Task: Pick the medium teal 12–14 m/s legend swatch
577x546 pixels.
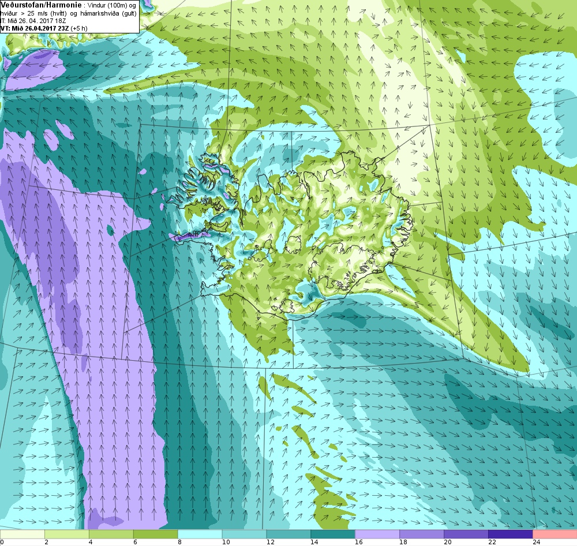Action: [x=288, y=534]
